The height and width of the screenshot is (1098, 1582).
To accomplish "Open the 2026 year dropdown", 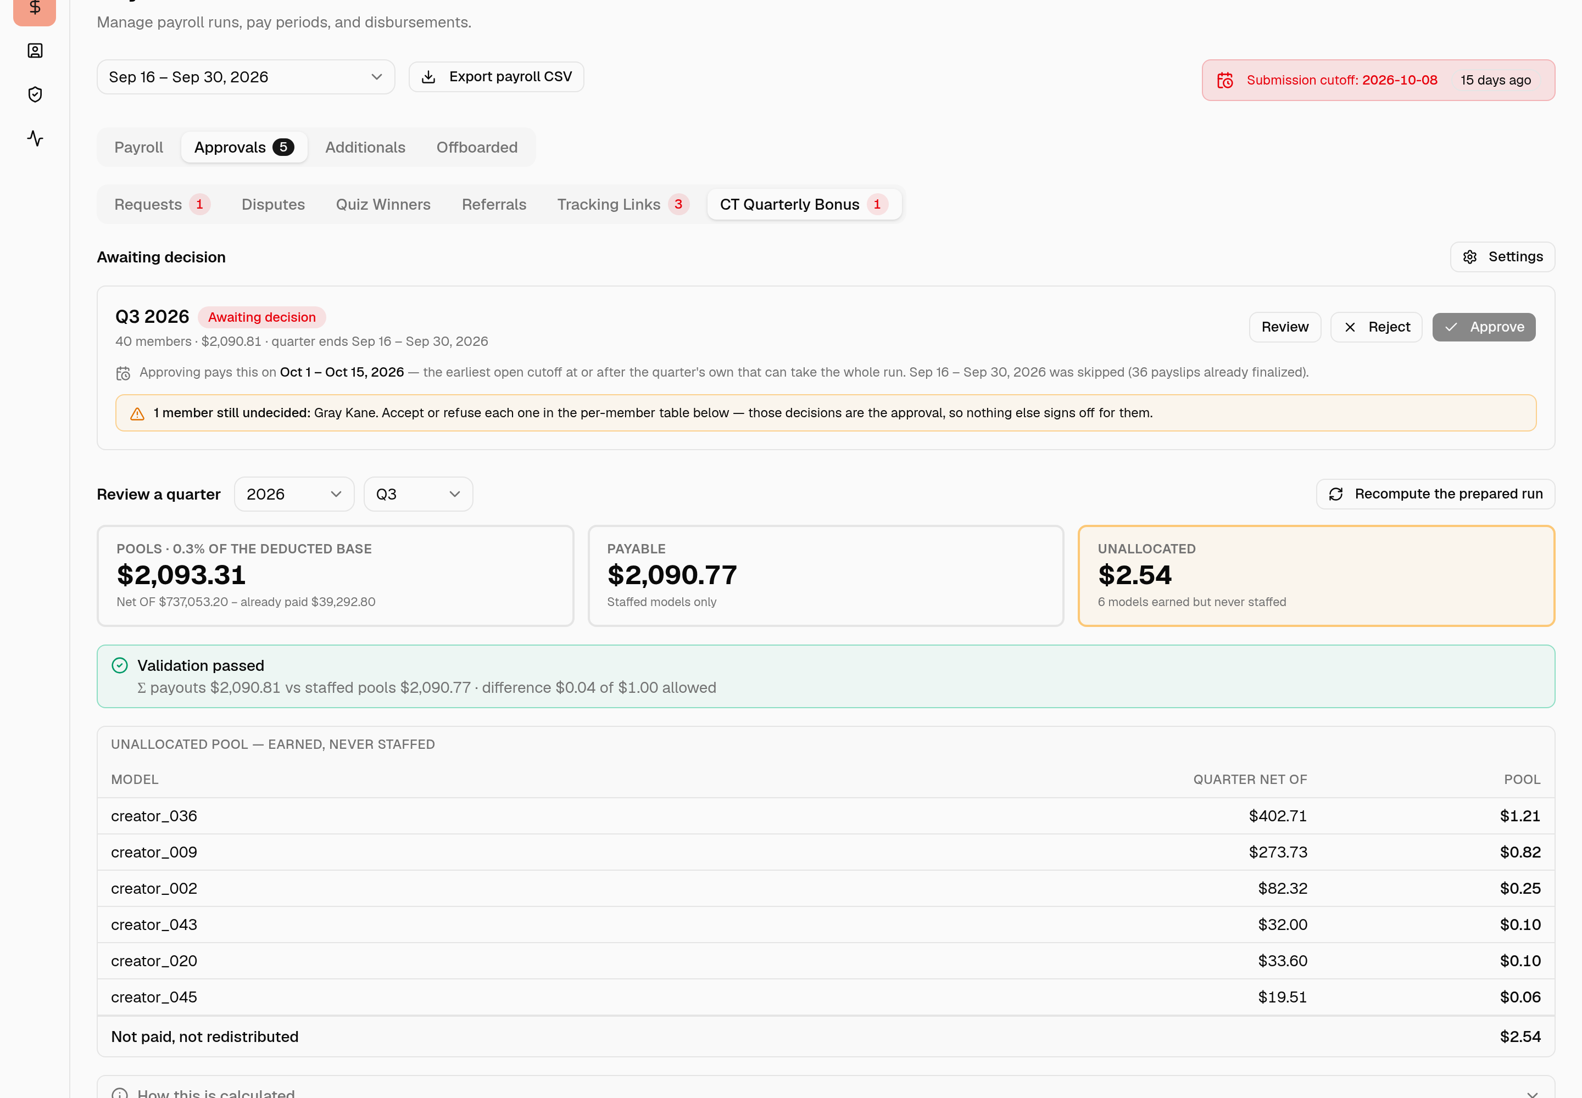I will pos(294,494).
